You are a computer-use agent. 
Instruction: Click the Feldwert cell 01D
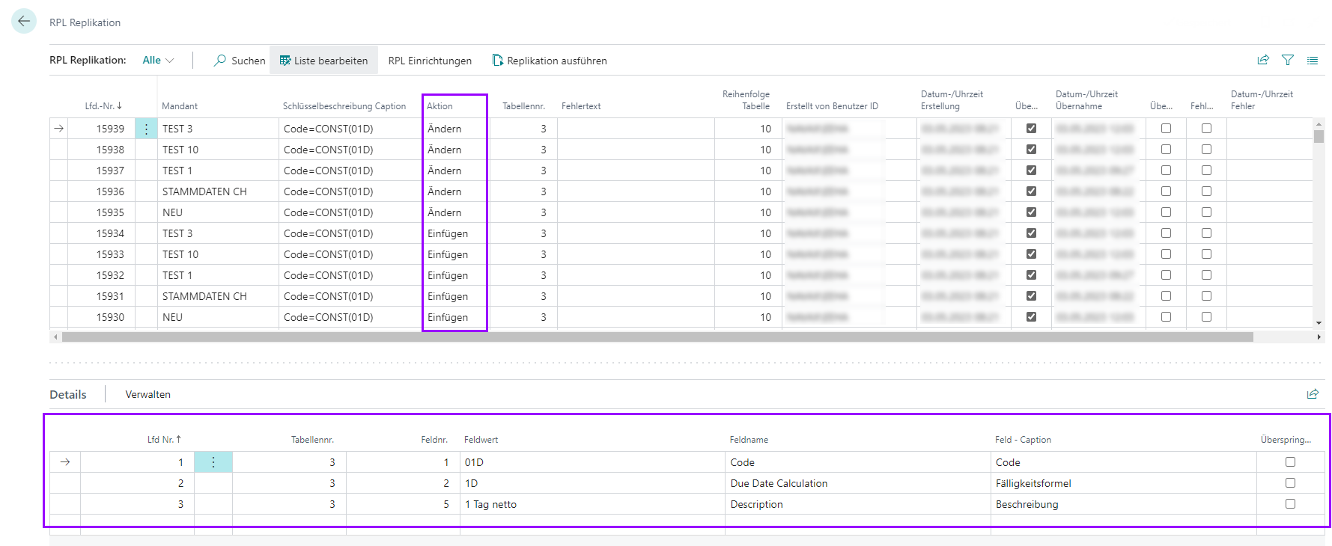coord(592,462)
